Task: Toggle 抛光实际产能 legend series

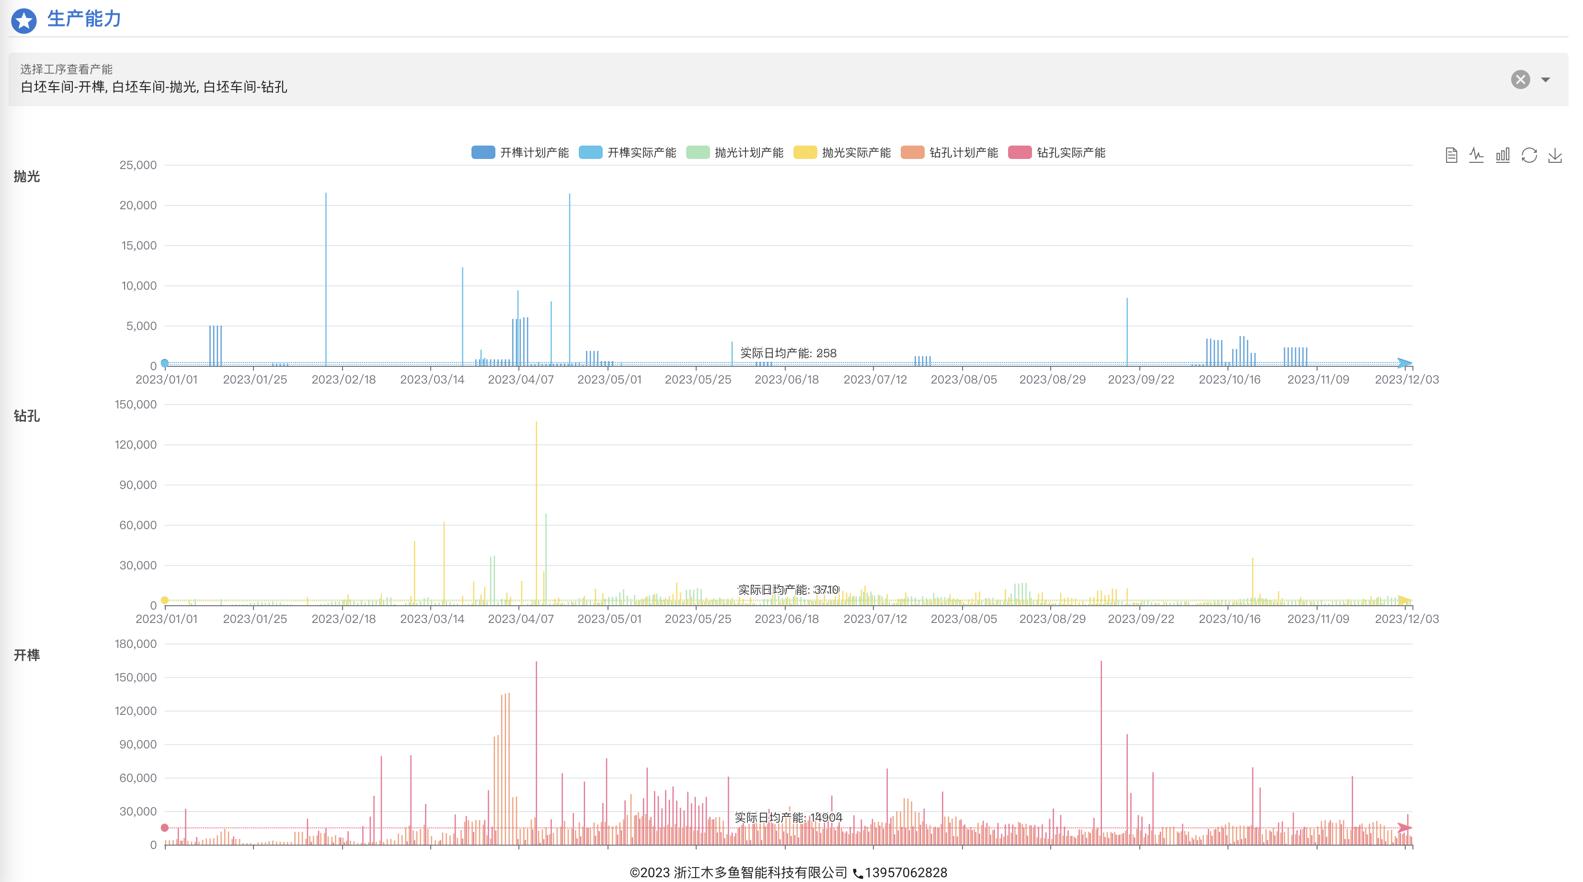Action: click(842, 152)
